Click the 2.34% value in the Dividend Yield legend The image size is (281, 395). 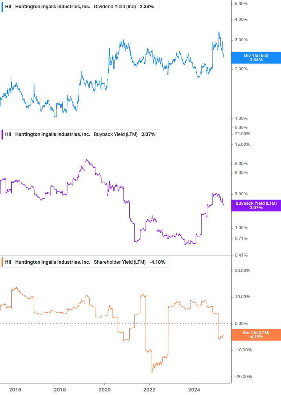[x=147, y=7]
